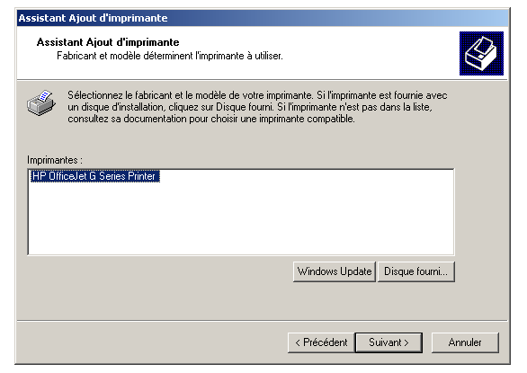Click the separator line above navigation buttons
The width and height of the screenshot is (527, 373).
[x=263, y=320]
